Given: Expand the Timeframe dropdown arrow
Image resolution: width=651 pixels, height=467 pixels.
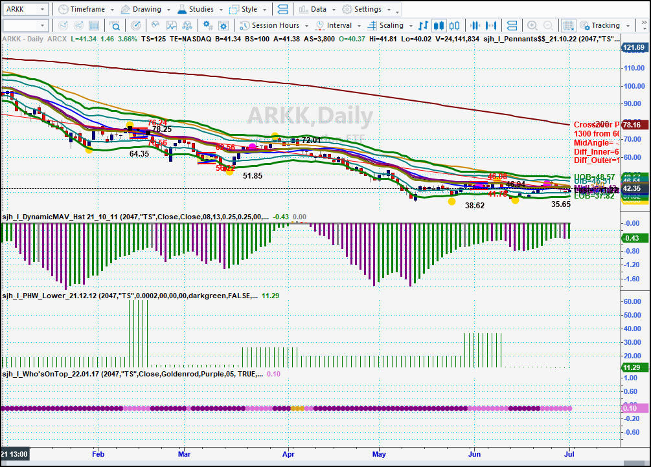Looking at the screenshot, I should [x=112, y=10].
